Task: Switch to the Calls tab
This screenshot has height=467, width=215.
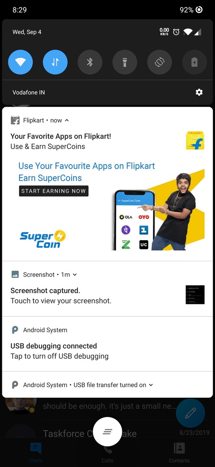Action: [107, 452]
